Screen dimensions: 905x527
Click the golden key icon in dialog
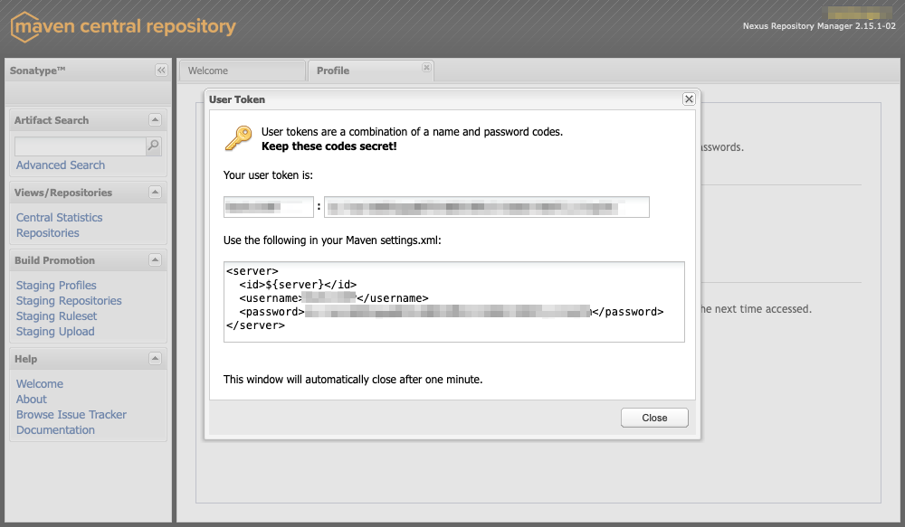[238, 139]
